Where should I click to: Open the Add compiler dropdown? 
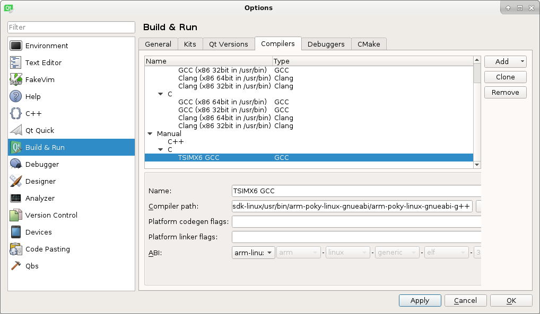(505, 61)
